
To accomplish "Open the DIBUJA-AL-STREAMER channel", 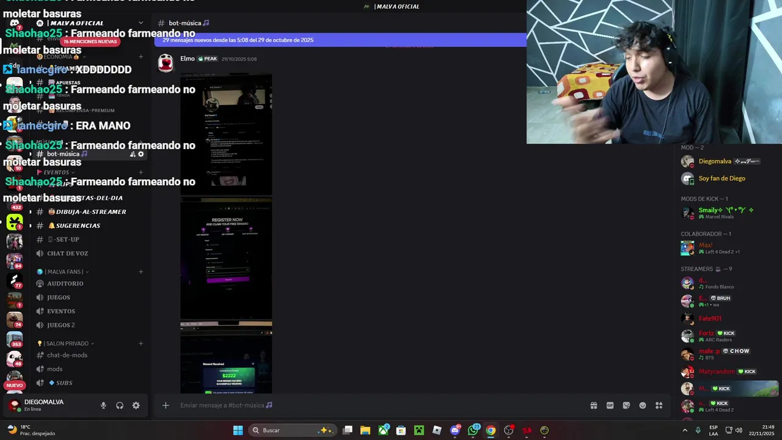I will click(90, 211).
